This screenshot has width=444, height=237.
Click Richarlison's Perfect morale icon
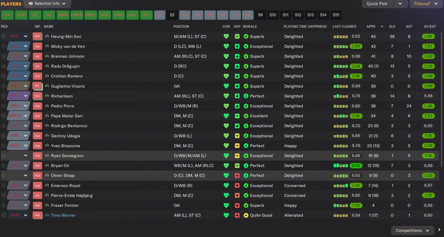coord(246,96)
